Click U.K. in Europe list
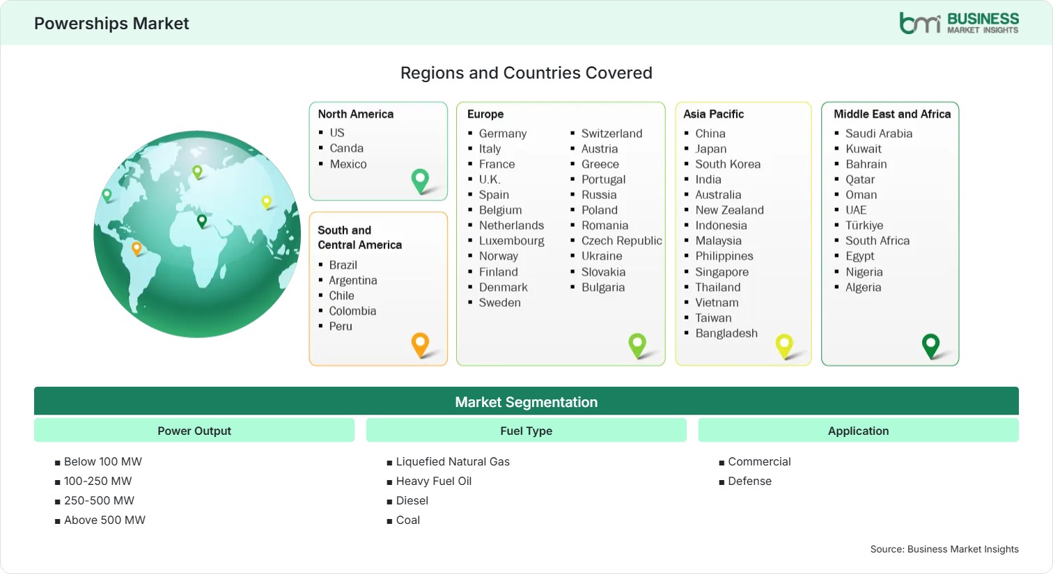 pyautogui.click(x=490, y=180)
